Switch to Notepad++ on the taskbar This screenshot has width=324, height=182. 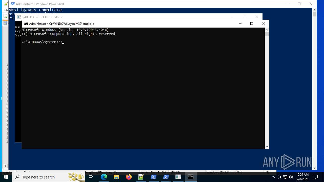click(141, 177)
